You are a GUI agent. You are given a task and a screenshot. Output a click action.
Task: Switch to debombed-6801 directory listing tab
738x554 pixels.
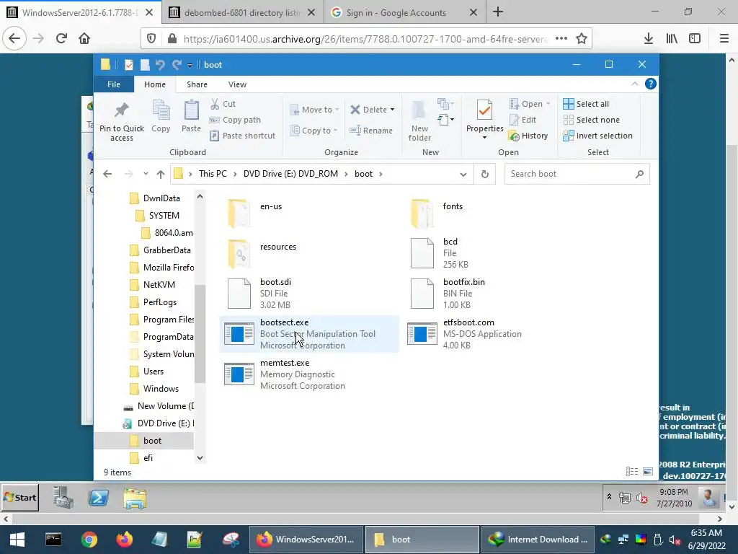242,12
